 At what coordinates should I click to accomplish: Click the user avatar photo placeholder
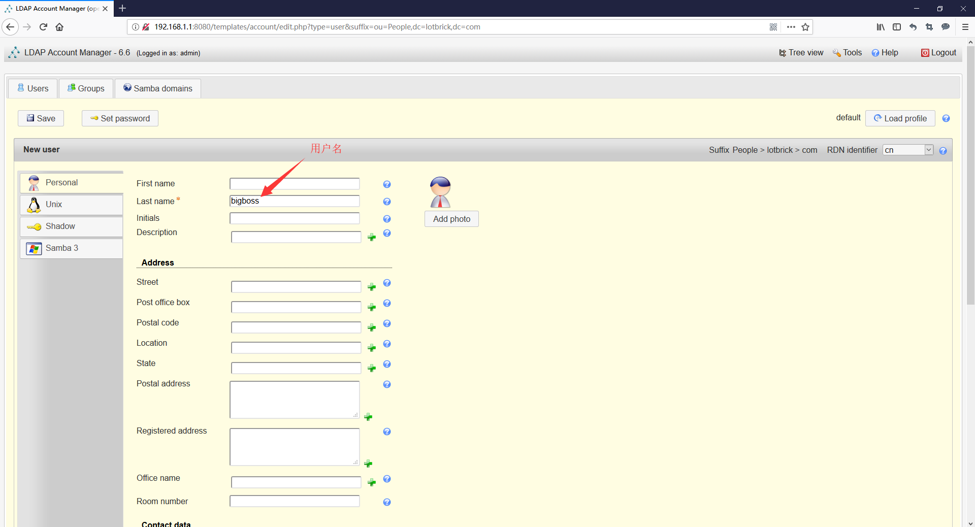[x=440, y=192]
